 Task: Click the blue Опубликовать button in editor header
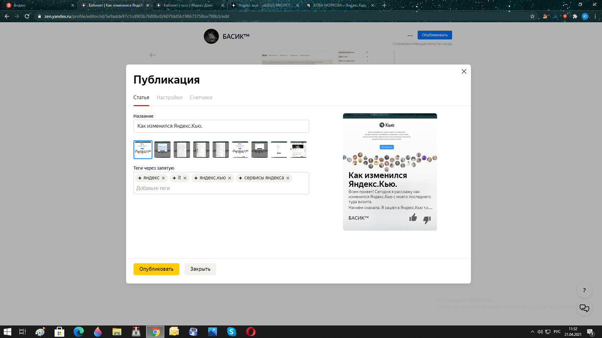[x=434, y=35]
